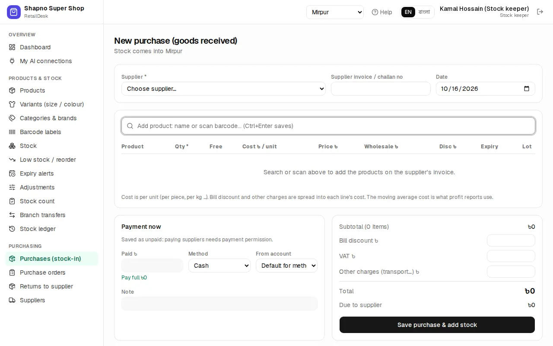Open the Help link icon
The image size is (553, 346).
tap(375, 12)
